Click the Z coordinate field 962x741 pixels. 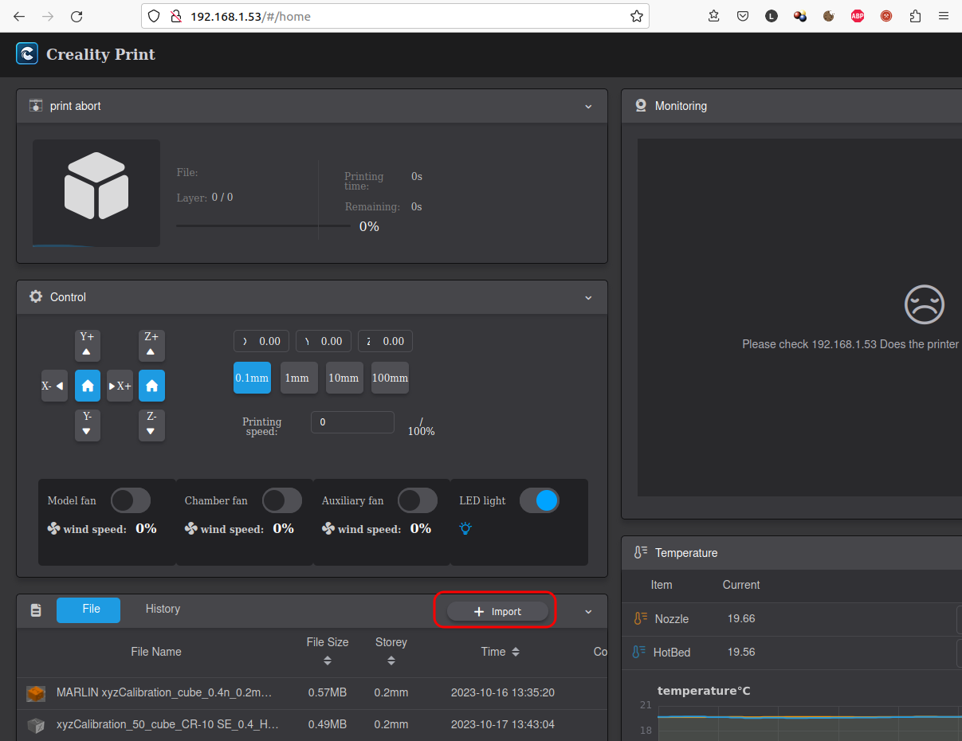(x=385, y=341)
